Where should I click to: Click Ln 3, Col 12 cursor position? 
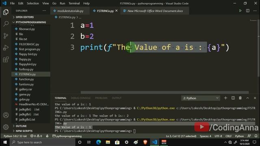[181, 136]
